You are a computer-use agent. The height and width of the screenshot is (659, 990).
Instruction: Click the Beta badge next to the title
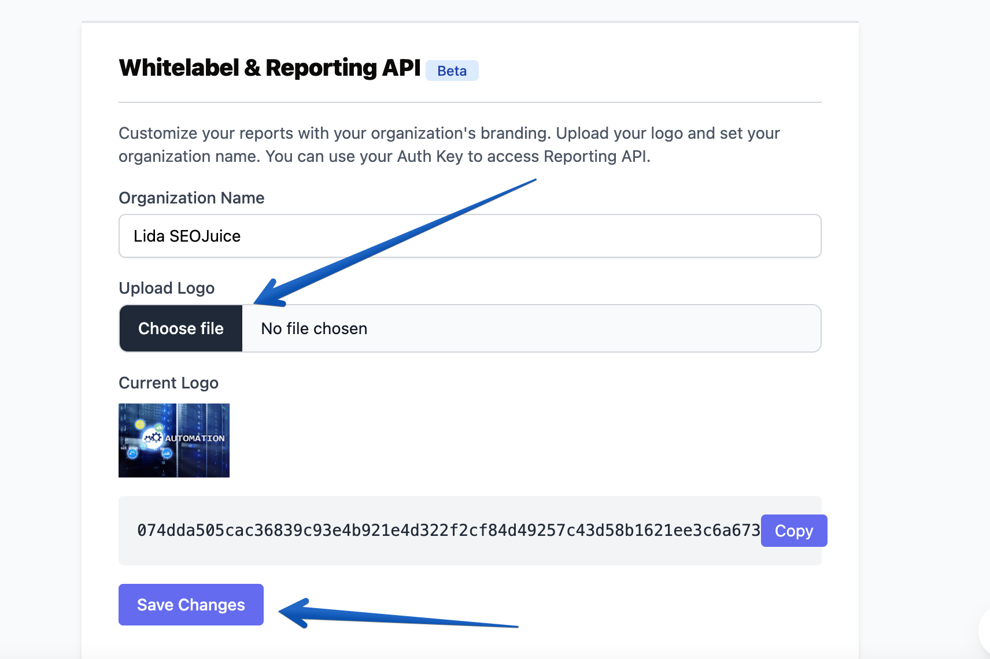click(452, 70)
